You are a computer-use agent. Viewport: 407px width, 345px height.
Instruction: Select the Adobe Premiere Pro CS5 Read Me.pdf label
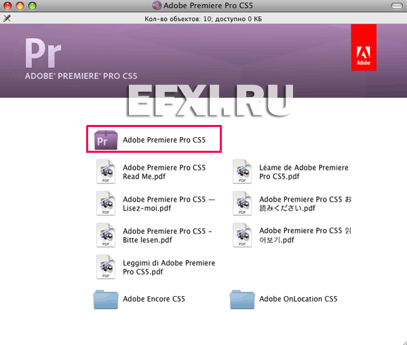click(x=164, y=172)
